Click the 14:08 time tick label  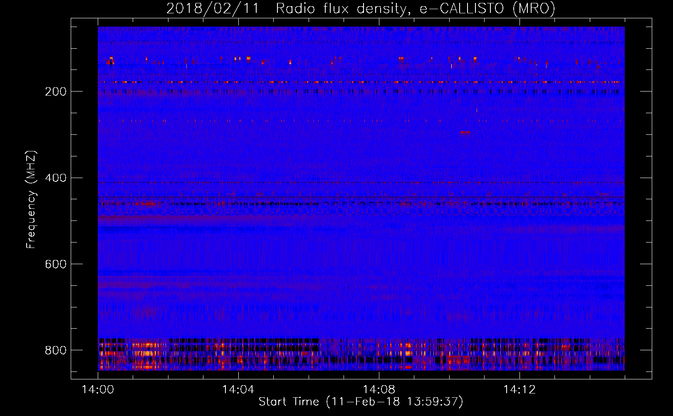379,390
